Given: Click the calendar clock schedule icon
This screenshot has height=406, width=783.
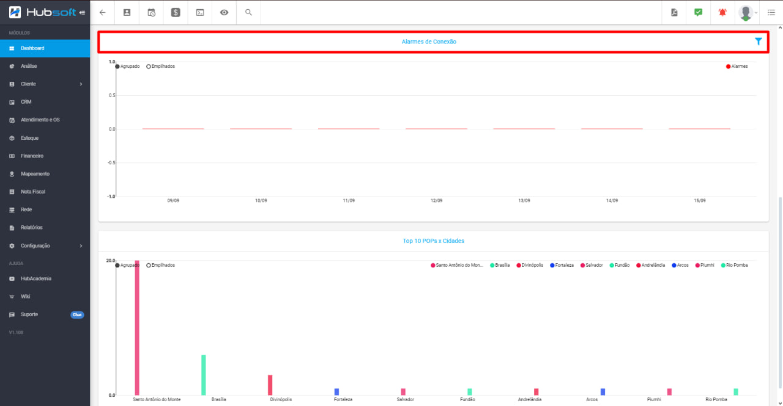Looking at the screenshot, I should coord(151,12).
